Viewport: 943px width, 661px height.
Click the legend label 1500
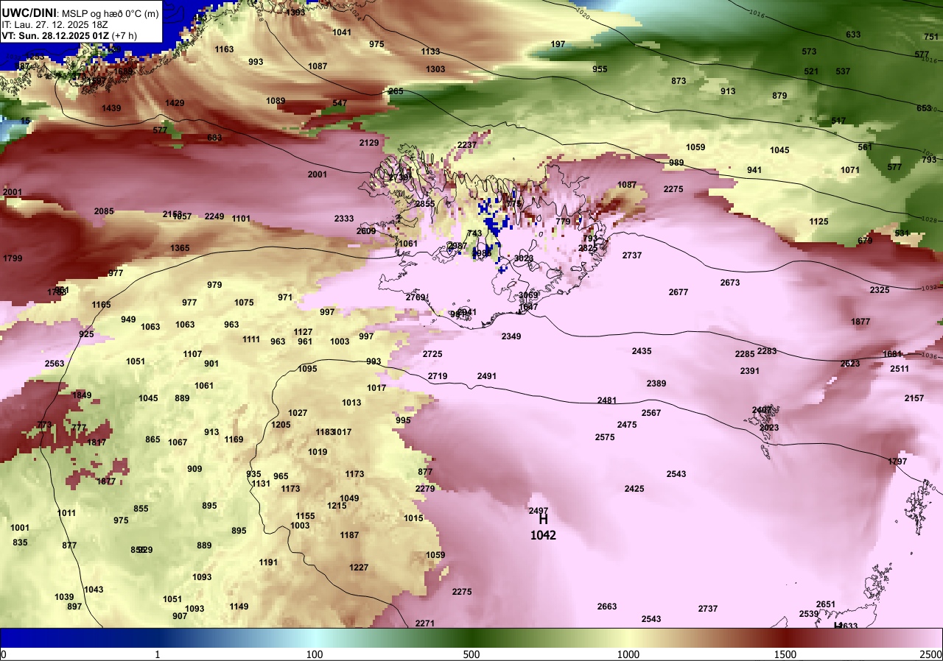785,654
